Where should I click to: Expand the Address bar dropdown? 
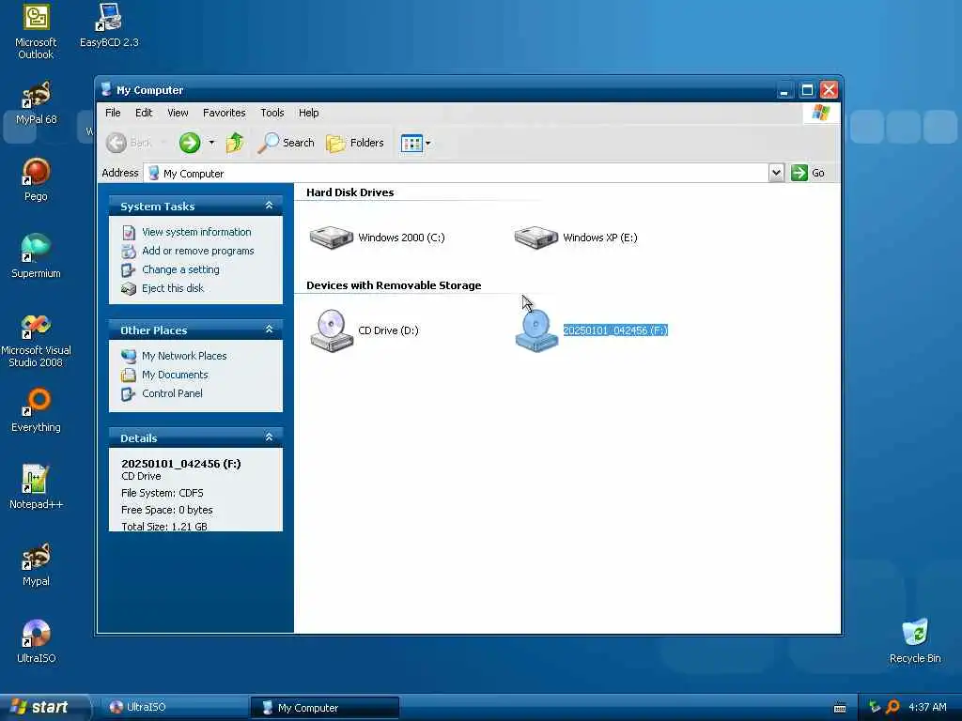pos(776,173)
